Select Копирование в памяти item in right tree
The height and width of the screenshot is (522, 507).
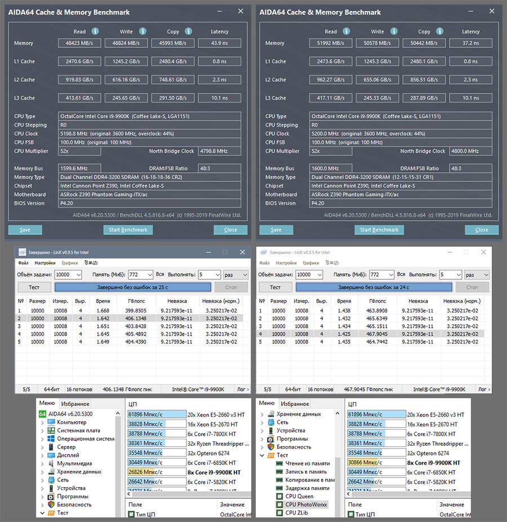(x=310, y=480)
